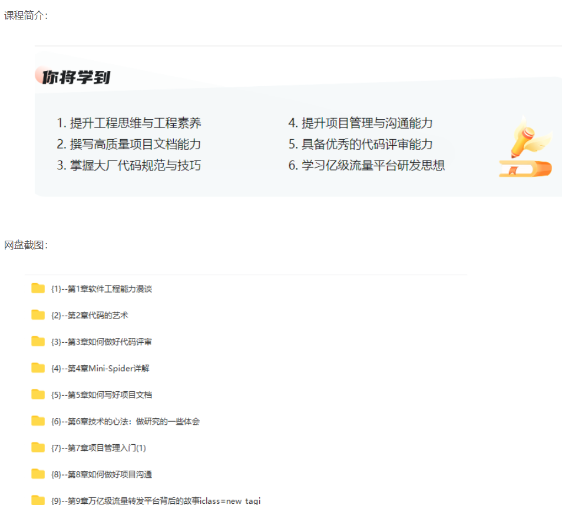The height and width of the screenshot is (505, 562).
Task: Click the folder icon beside 第1章软件工程能力漫谈
Action: [37, 288]
